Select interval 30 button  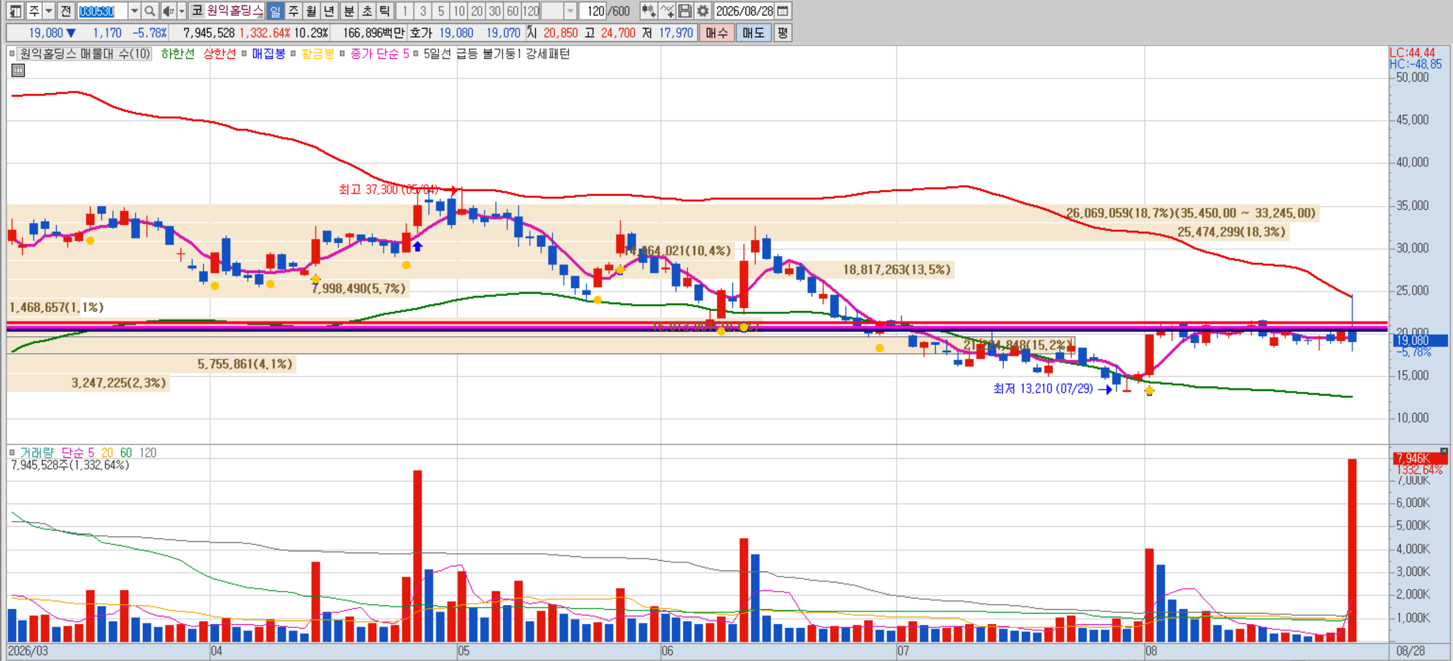(x=495, y=11)
